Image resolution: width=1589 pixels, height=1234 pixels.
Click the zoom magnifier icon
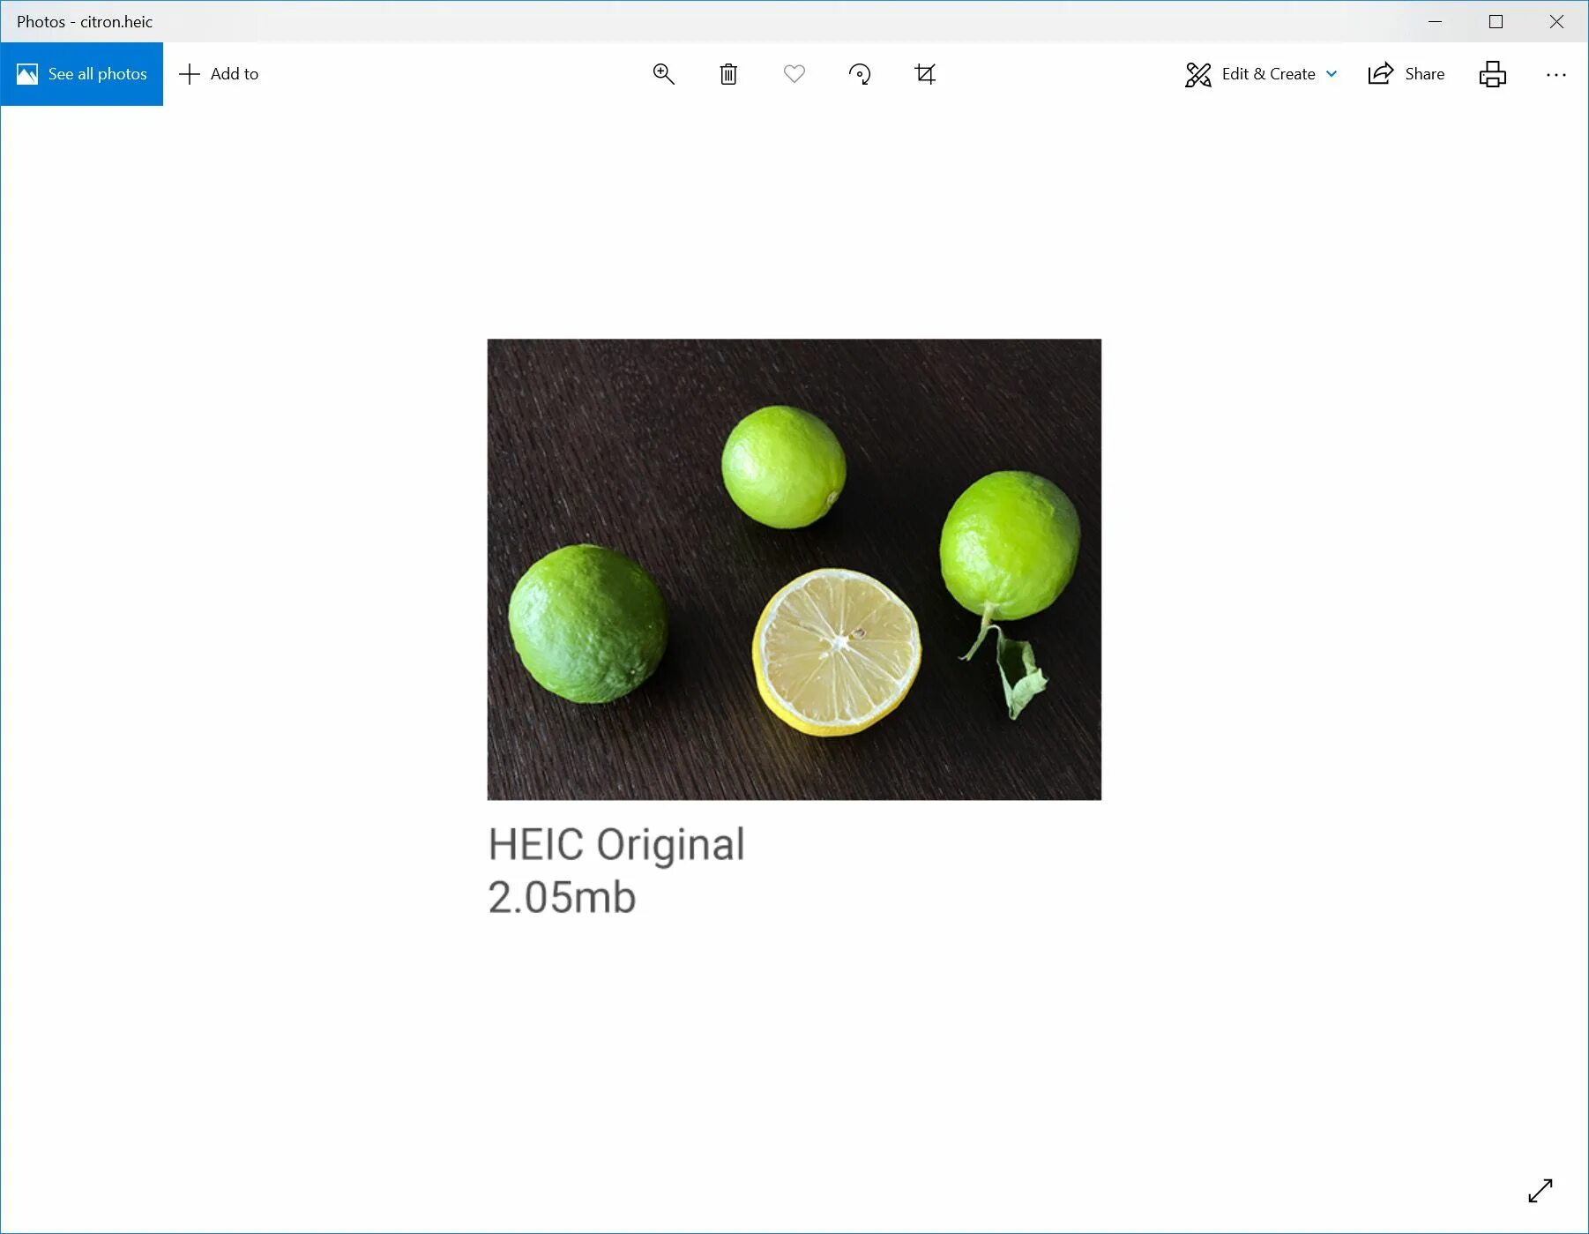663,74
